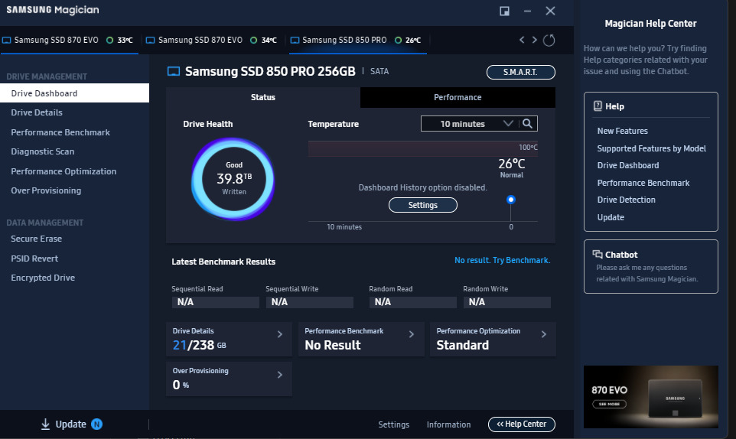This screenshot has height=439, width=736.
Task: Close the Samsung Magician window
Action: 551,11
